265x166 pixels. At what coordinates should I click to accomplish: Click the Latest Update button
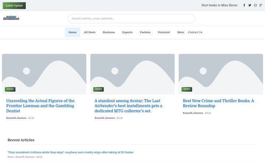tap(14, 6)
